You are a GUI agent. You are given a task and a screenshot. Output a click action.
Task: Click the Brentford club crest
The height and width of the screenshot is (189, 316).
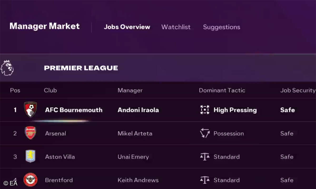pos(30,180)
